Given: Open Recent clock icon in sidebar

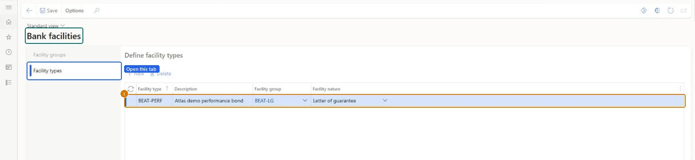Looking at the screenshot, I should [8, 52].
